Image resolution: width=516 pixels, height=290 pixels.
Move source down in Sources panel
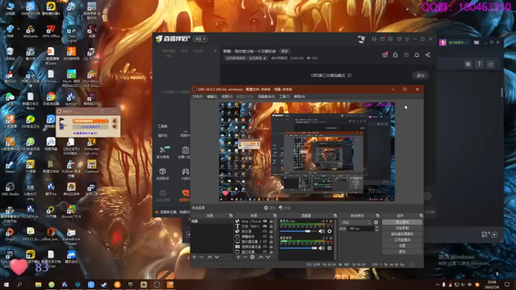tap(268, 256)
